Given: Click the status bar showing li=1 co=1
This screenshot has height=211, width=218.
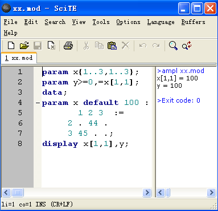Looking at the screenshot, I should [x=37, y=204].
